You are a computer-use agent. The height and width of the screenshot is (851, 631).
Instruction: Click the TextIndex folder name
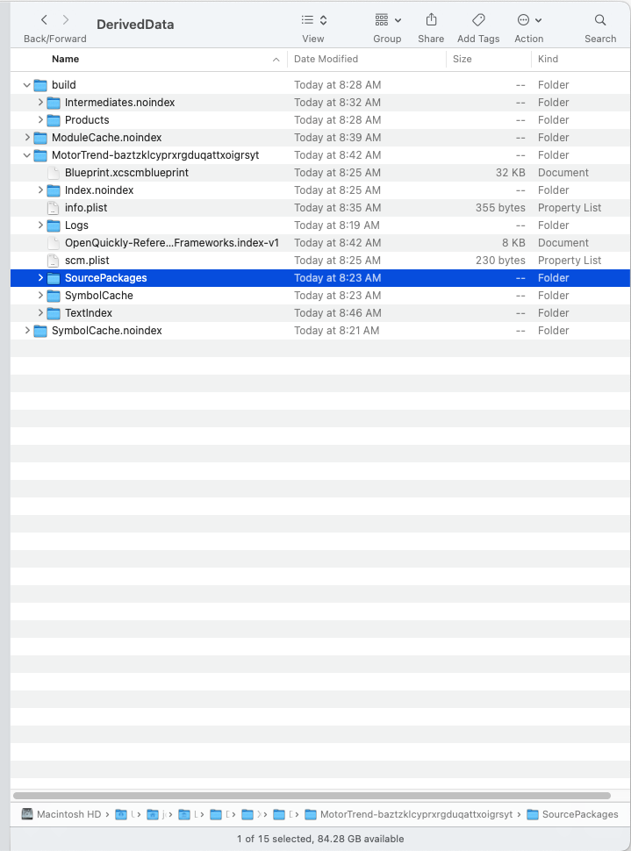click(x=89, y=313)
